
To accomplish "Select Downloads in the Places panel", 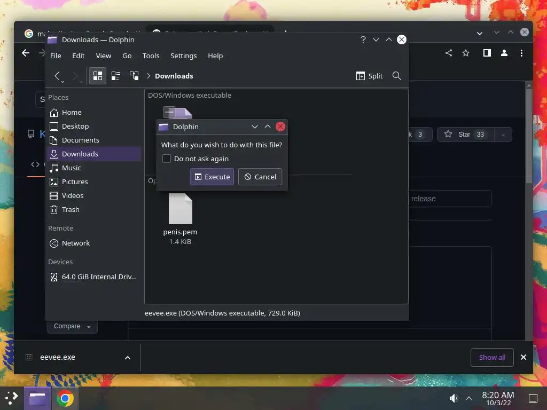I will [x=94, y=154].
